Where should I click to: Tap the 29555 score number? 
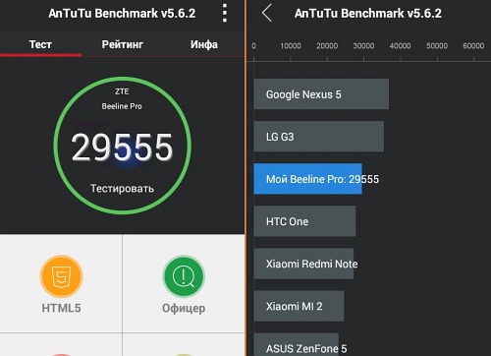122,148
